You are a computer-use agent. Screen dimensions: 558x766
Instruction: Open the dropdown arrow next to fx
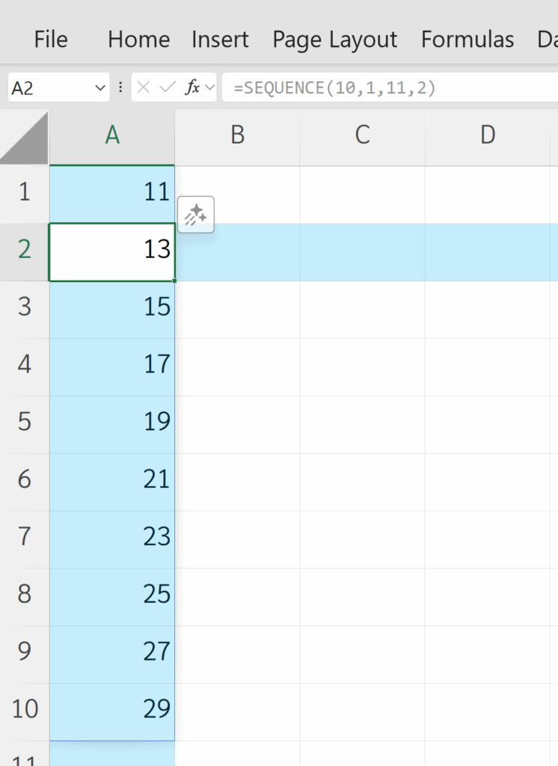(209, 88)
